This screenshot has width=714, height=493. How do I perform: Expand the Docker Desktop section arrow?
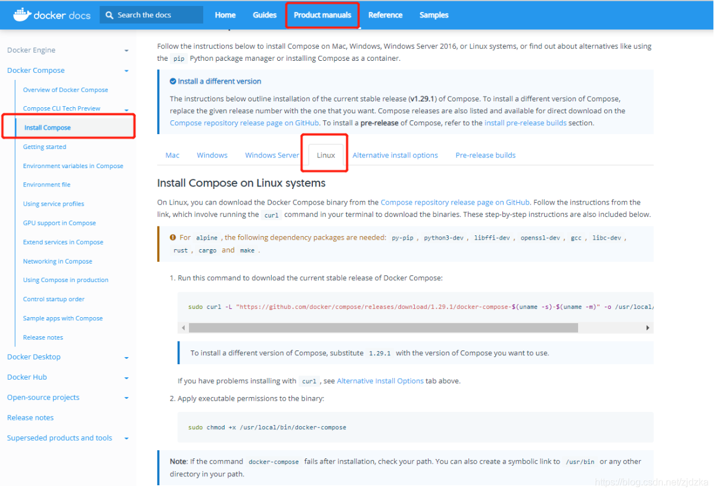pyautogui.click(x=126, y=358)
